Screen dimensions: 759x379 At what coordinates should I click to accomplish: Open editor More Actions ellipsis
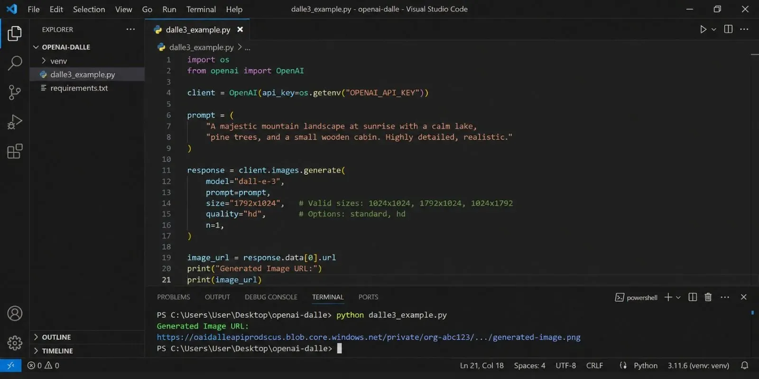pos(744,29)
